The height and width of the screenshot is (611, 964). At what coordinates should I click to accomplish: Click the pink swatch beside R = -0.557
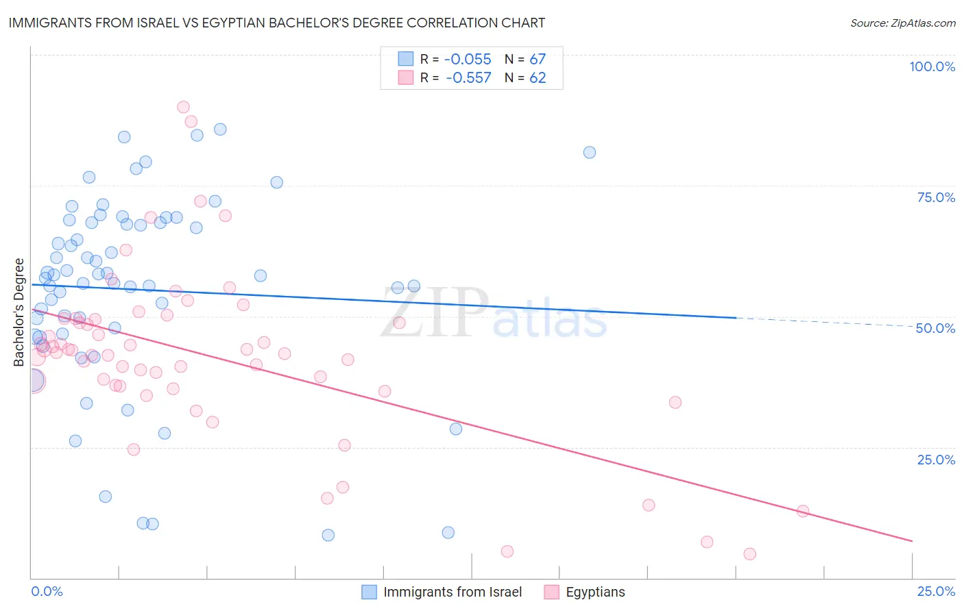[x=406, y=77]
